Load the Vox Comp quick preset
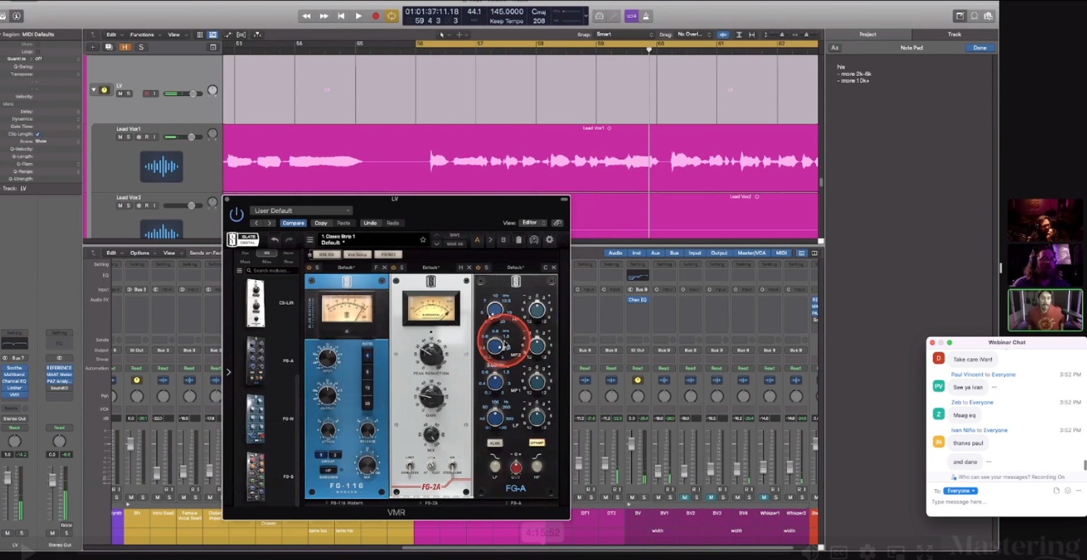 357,255
